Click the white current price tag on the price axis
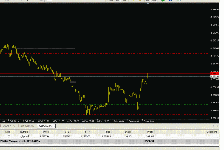 coord(215,76)
